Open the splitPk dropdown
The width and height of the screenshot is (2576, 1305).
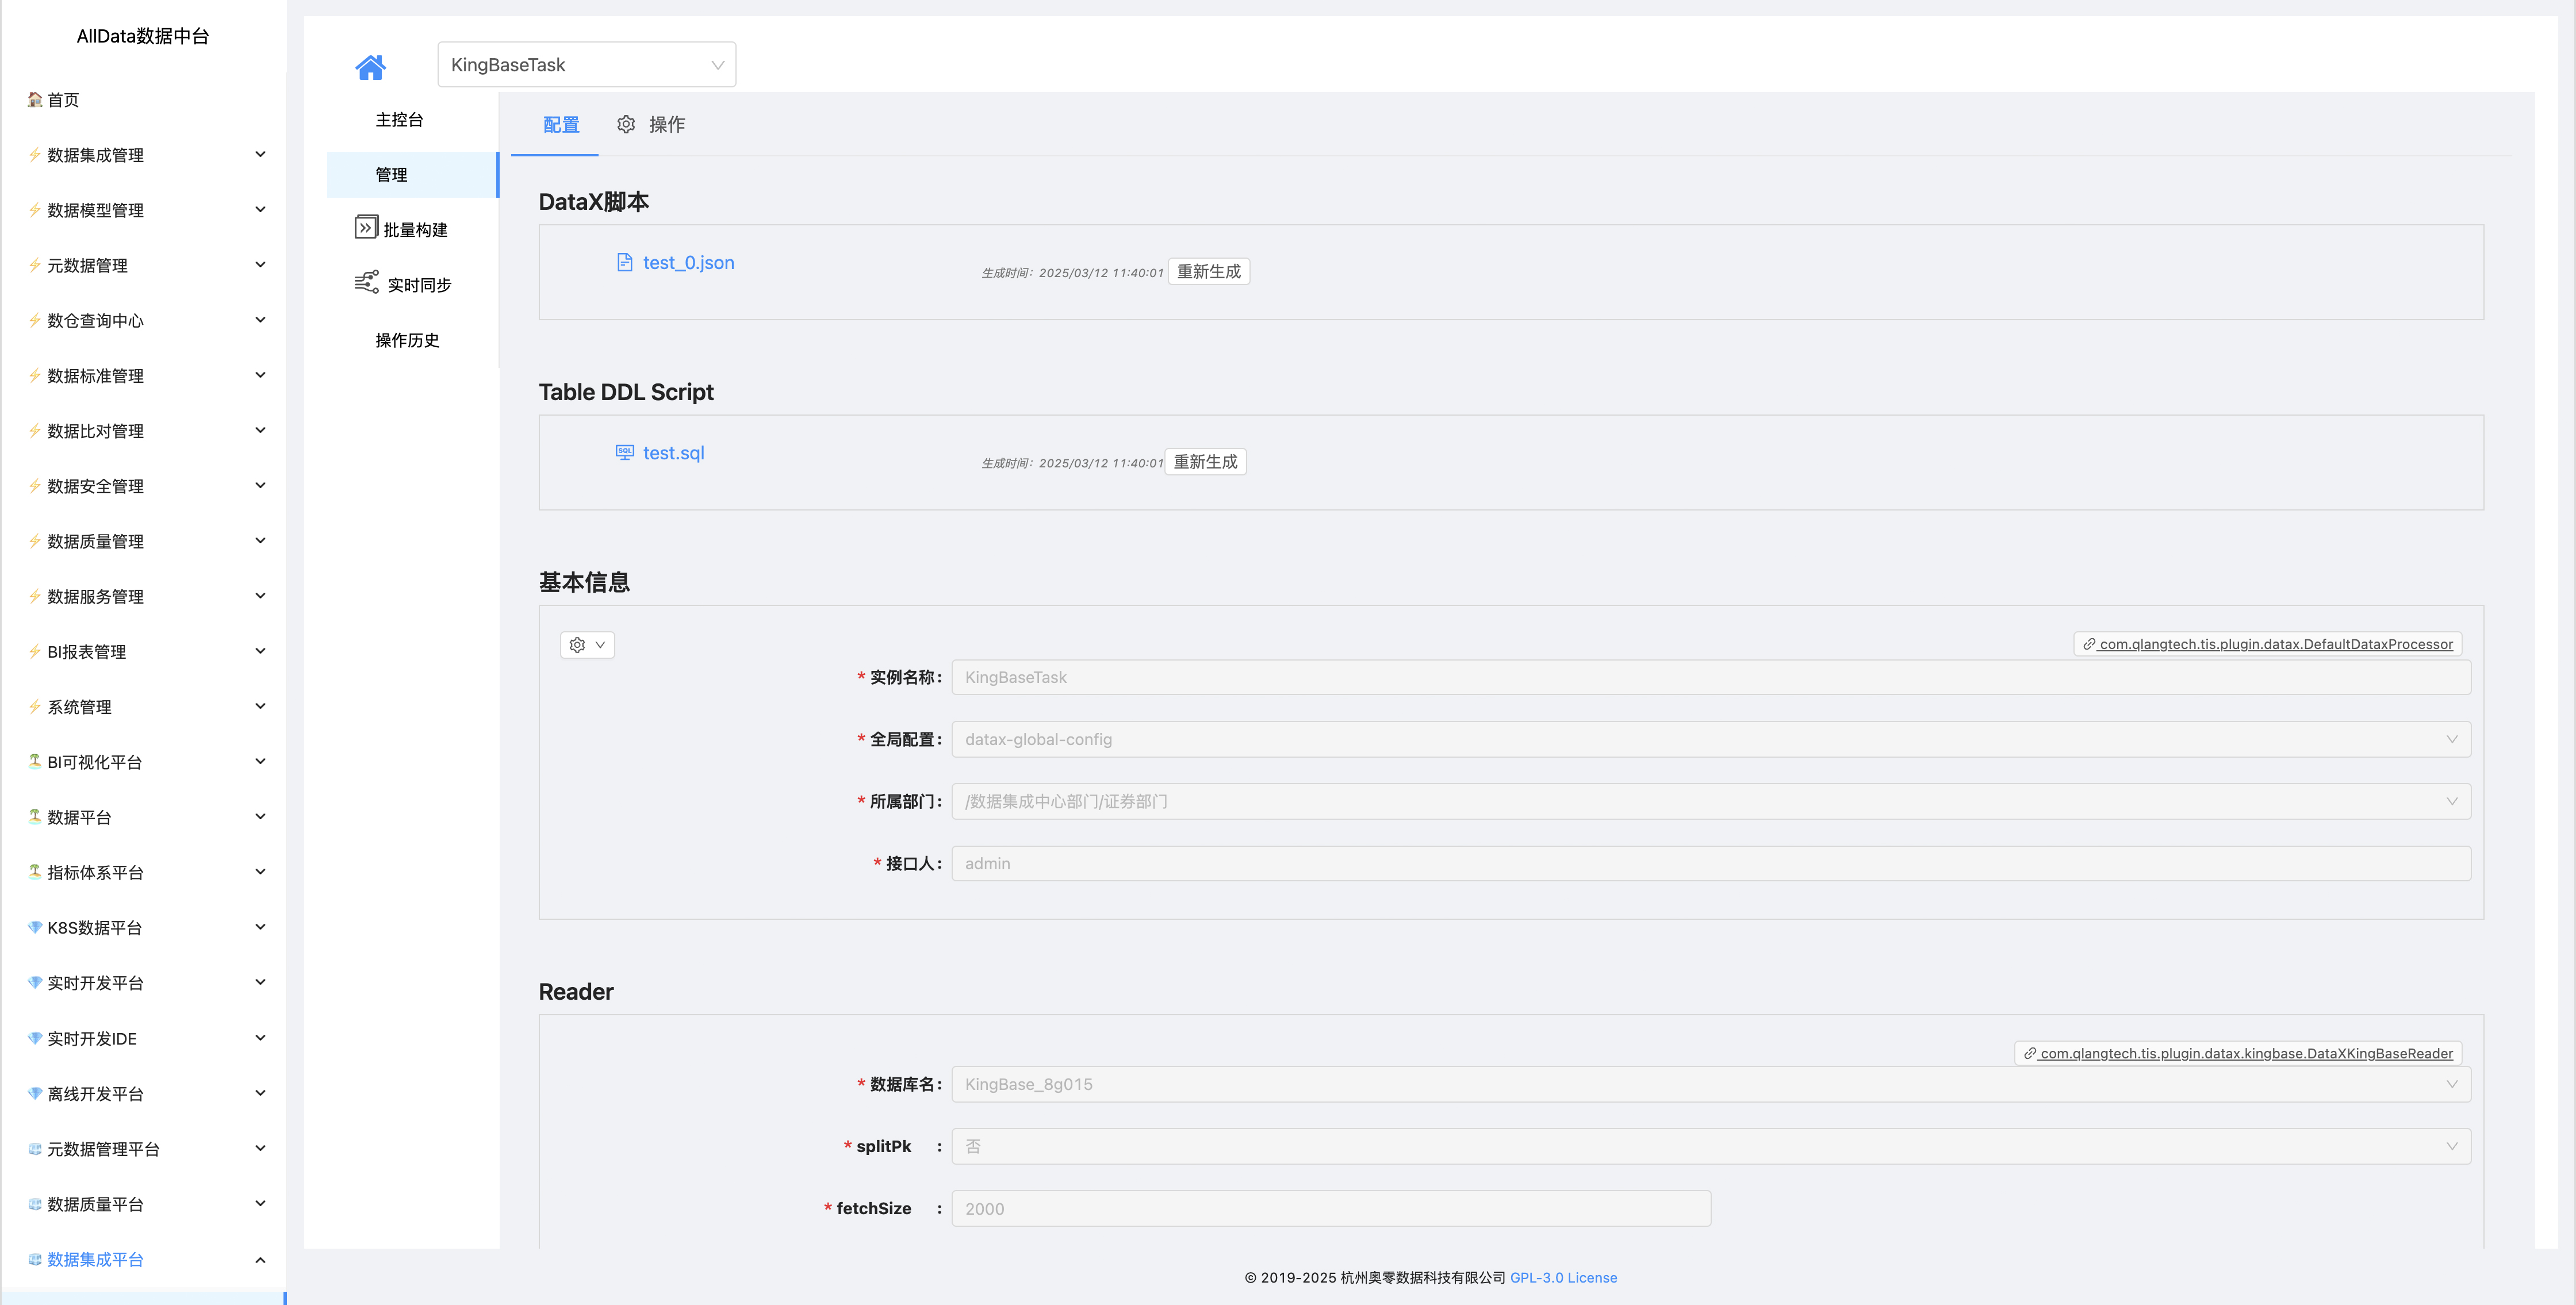pyautogui.click(x=1710, y=1146)
